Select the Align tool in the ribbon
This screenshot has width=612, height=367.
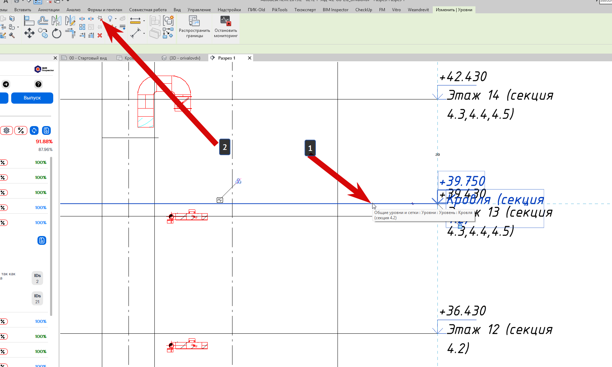coord(29,21)
